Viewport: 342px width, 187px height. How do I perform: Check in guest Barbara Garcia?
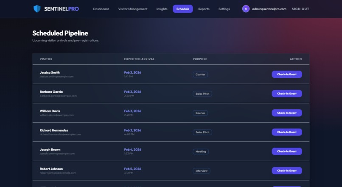click(287, 93)
